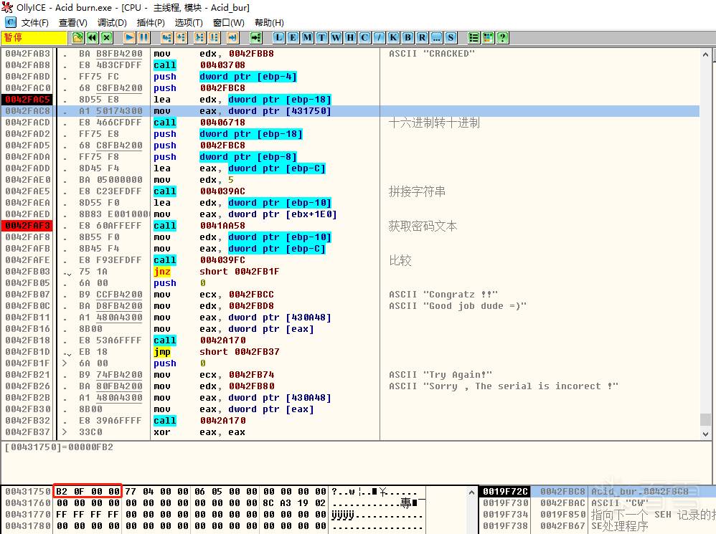Image resolution: width=716 pixels, height=534 pixels.
Task: Click the execute till return icon
Action: [233, 38]
